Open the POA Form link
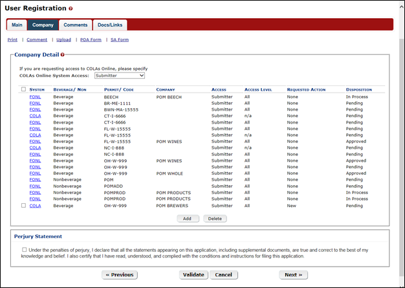Screen dimensions: 405x288 (91, 39)
